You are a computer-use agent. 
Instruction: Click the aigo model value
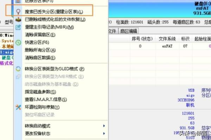coord(190,96)
